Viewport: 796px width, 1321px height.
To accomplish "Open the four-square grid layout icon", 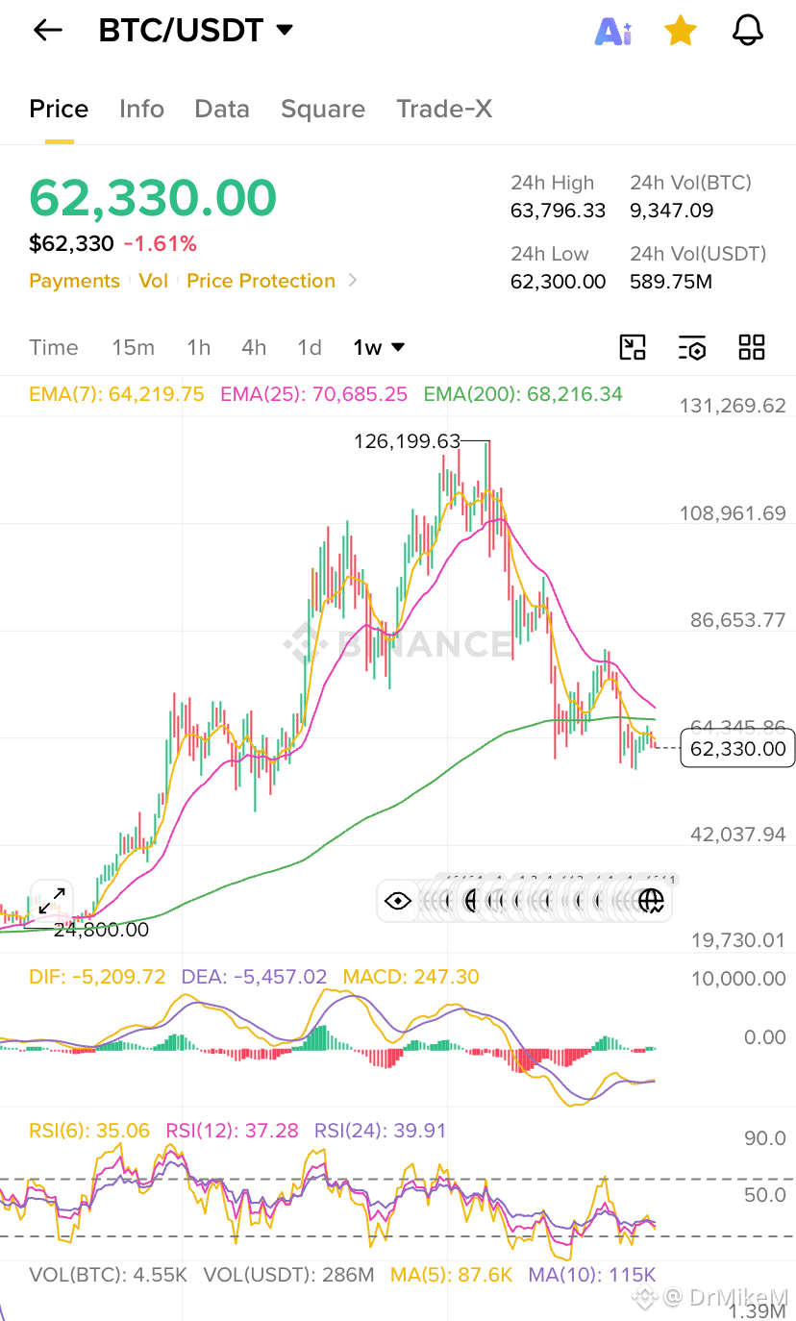I will [x=752, y=347].
